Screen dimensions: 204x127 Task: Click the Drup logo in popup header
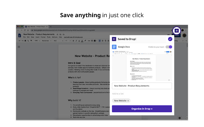pyautogui.click(x=114, y=39)
